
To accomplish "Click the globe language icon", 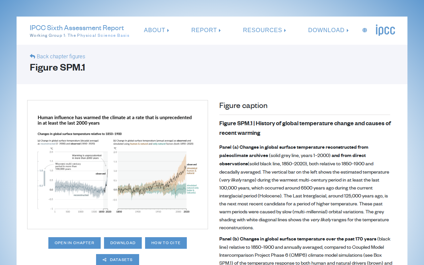I will coord(365,30).
